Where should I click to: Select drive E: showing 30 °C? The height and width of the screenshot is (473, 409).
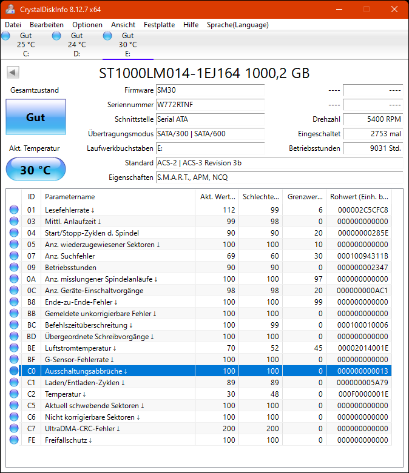[x=128, y=45]
